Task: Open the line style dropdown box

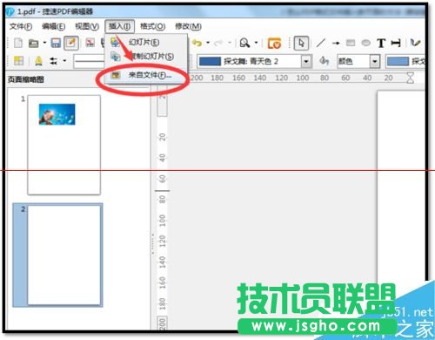Action: 89,61
